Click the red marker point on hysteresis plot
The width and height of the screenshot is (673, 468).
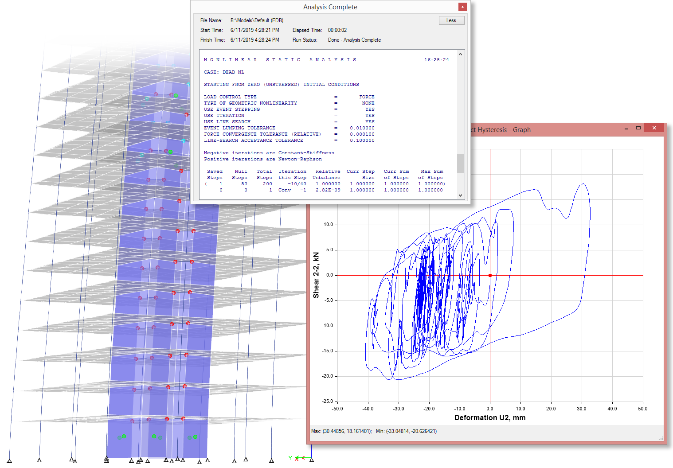pos(490,275)
